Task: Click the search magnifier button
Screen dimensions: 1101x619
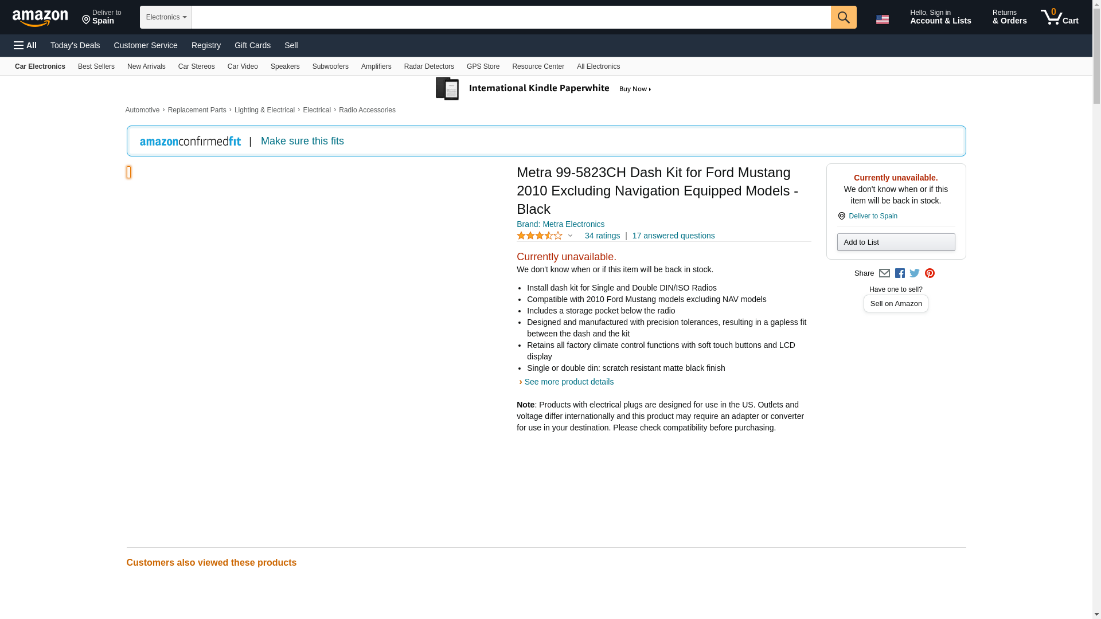Action: [843, 17]
